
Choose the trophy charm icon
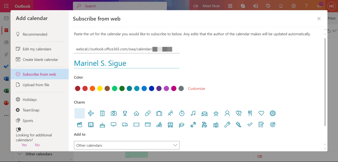coord(125,113)
